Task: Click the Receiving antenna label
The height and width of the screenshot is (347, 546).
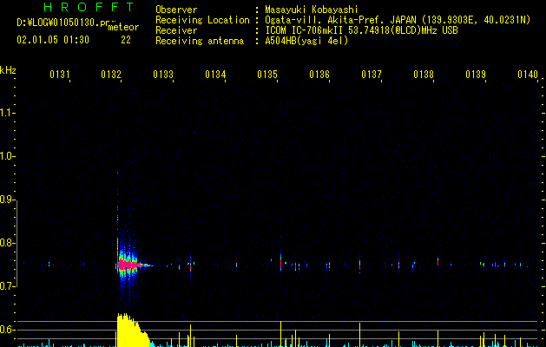Action: (x=200, y=41)
